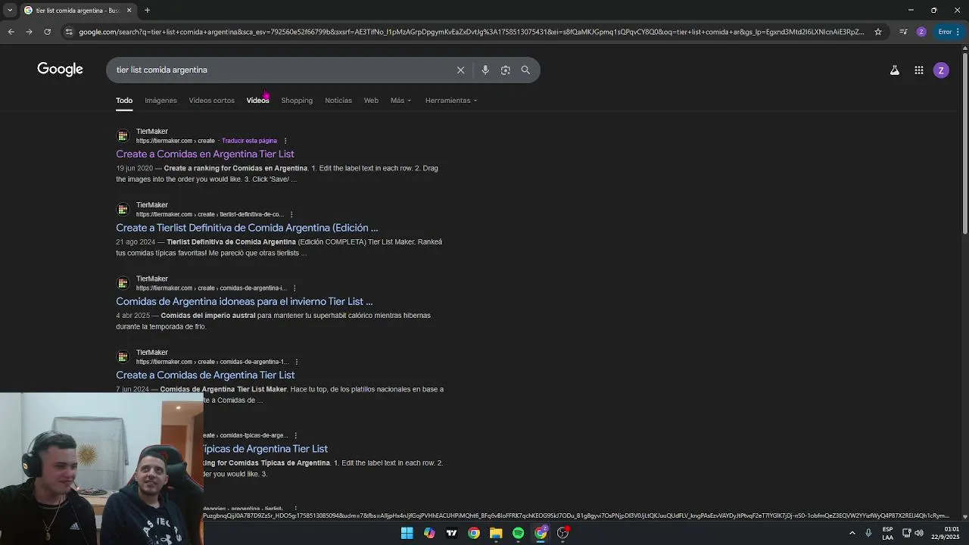Click the address bar URL

point(471,32)
